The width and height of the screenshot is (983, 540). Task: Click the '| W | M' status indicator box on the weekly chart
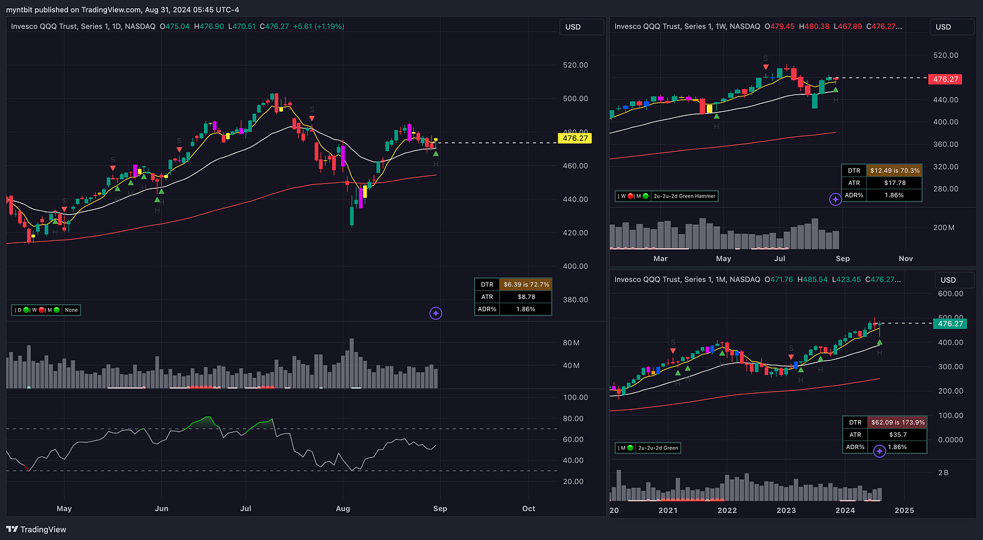(x=633, y=196)
